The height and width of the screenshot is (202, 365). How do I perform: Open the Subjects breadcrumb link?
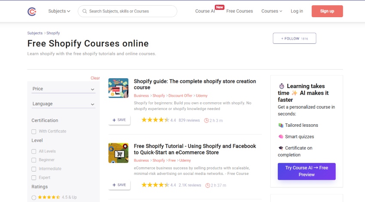pos(35,33)
